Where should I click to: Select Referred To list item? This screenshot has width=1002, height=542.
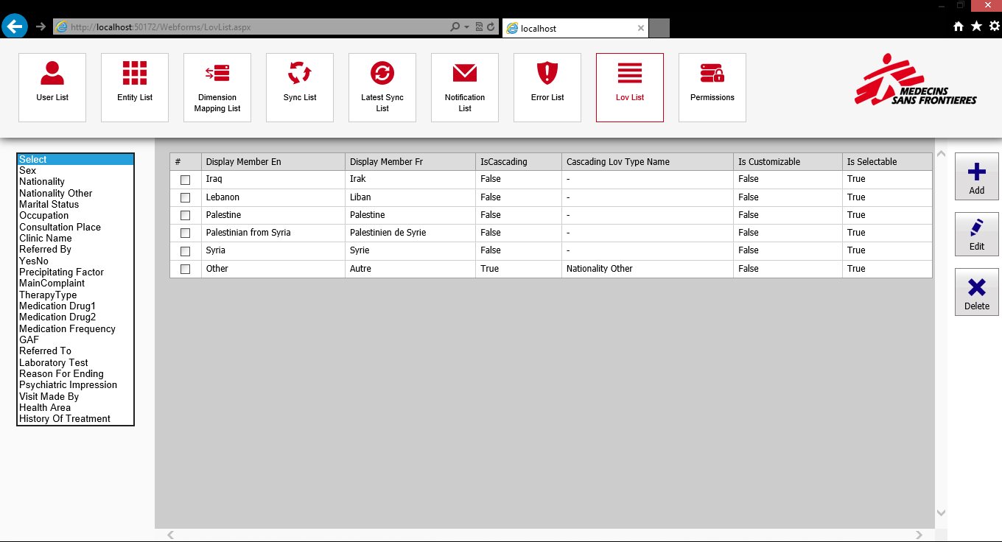click(x=75, y=351)
